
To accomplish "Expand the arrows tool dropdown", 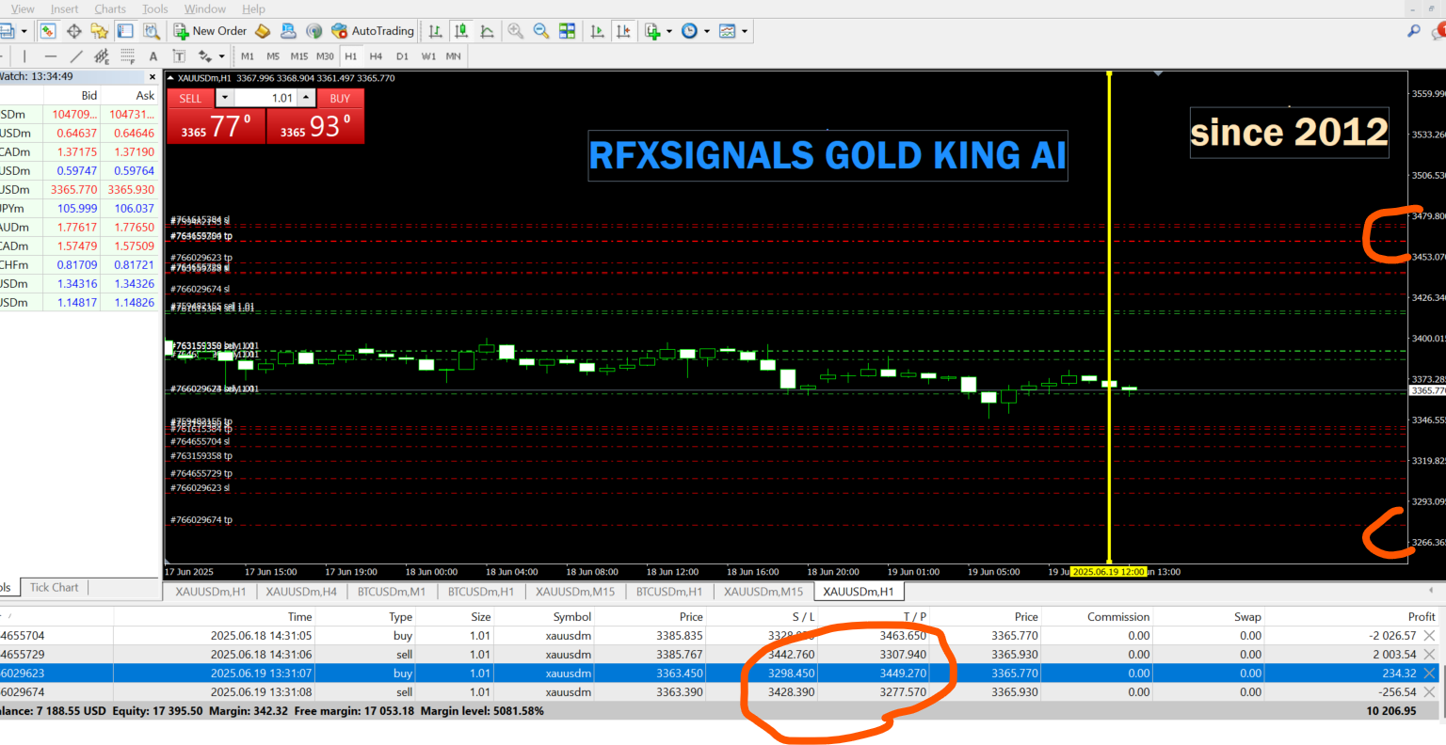I will coord(220,56).
